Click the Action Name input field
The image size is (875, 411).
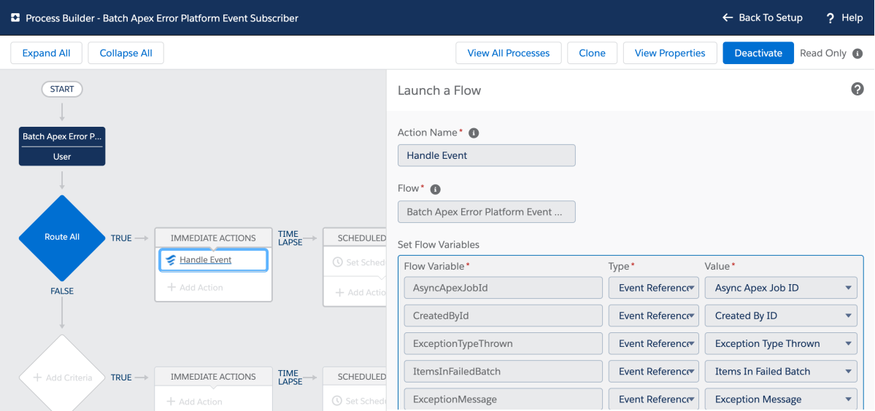[486, 155]
